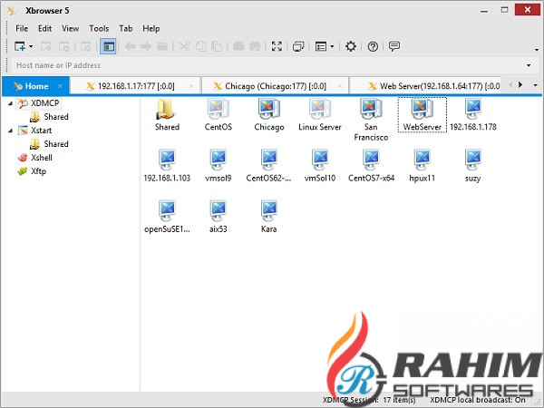Close the 192.168.1.17:177 tab
The height and width of the screenshot is (408, 544).
pyautogui.click(x=191, y=86)
